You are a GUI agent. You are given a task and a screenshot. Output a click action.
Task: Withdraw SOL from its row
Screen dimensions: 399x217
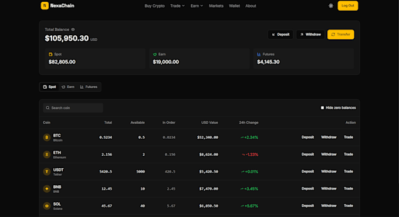coord(329,205)
